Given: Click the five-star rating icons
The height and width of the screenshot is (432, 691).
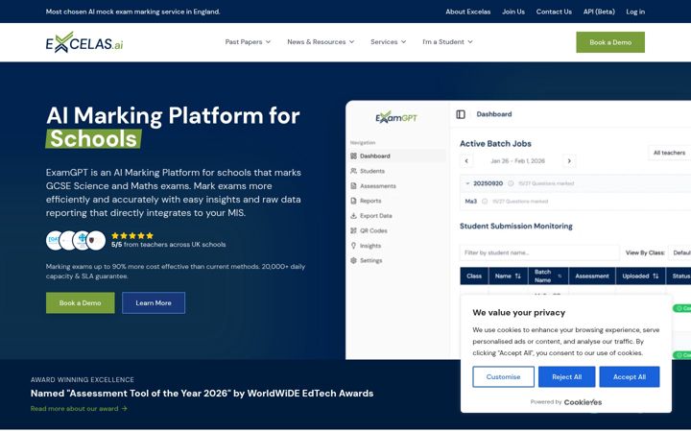Looking at the screenshot, I should click(x=132, y=236).
